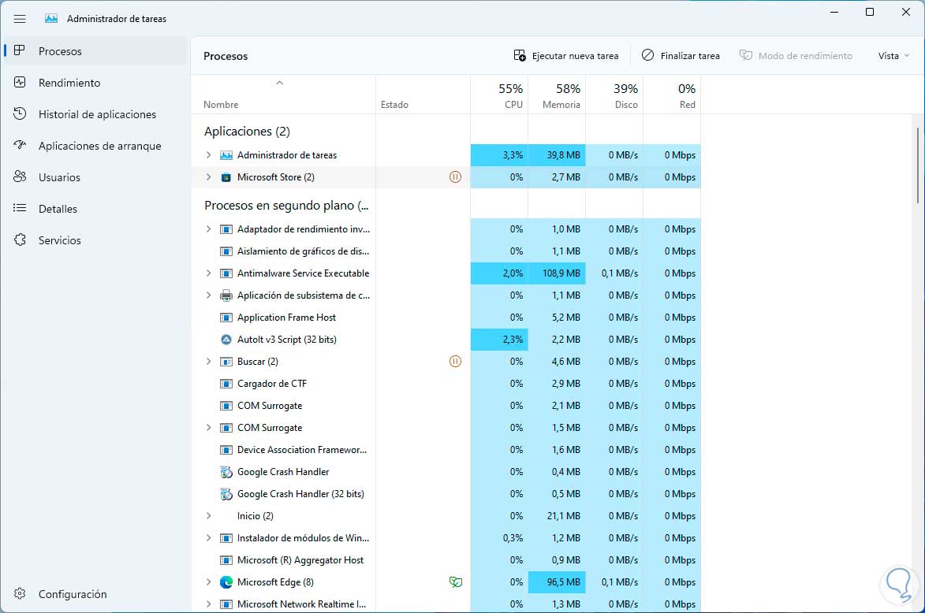Screen dimensions: 925x613
Task: Expand Aplicación de subsistema de cola
Action: (208, 295)
